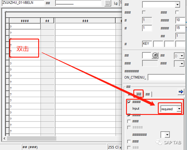This screenshot has height=150, width=187.
Task: Open the wide dropdown at the panel top
Action: tap(161, 5)
